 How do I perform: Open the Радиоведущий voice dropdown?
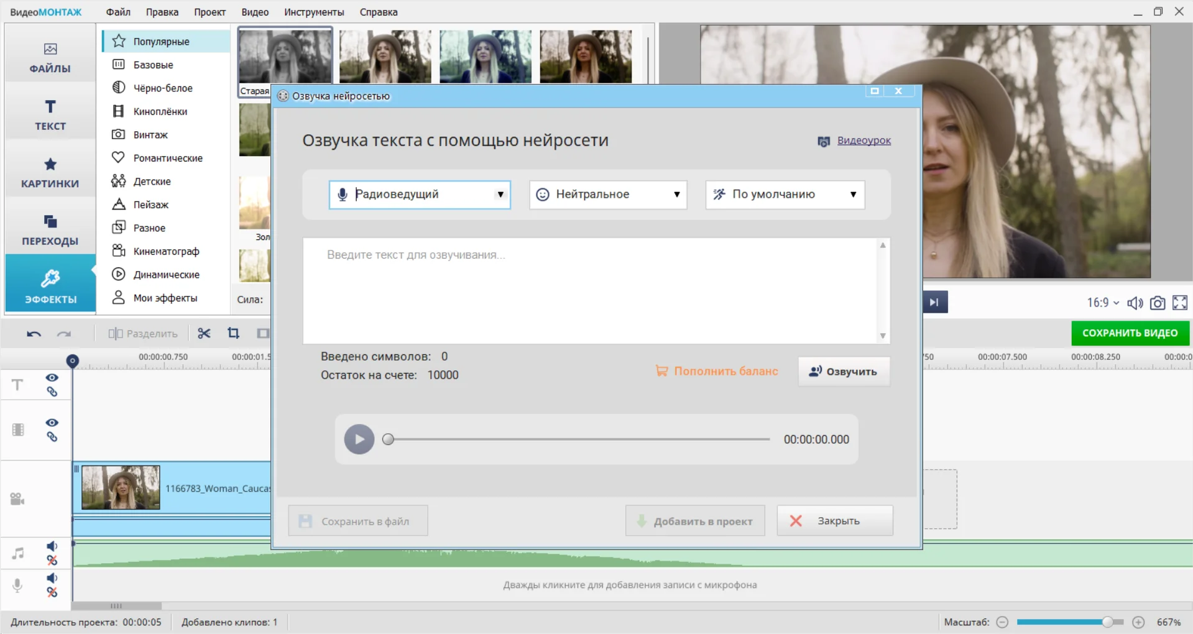tap(500, 195)
